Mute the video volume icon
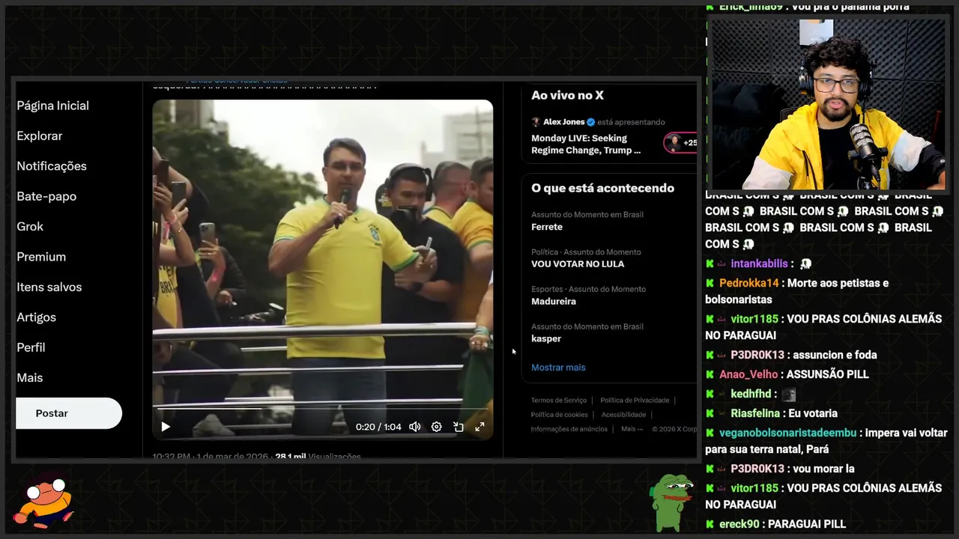The height and width of the screenshot is (539, 959). pos(414,427)
